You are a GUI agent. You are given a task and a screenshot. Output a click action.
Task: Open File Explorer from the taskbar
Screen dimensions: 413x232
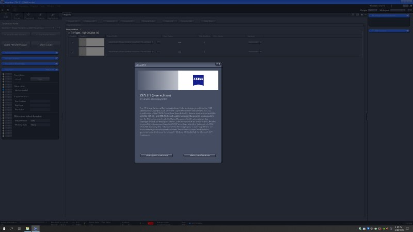28,228
